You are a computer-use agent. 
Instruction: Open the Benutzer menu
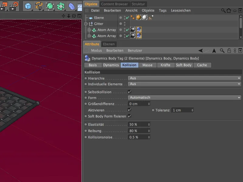135,51
